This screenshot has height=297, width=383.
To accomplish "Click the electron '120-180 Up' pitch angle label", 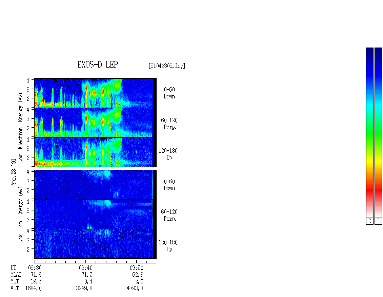I will [x=168, y=154].
